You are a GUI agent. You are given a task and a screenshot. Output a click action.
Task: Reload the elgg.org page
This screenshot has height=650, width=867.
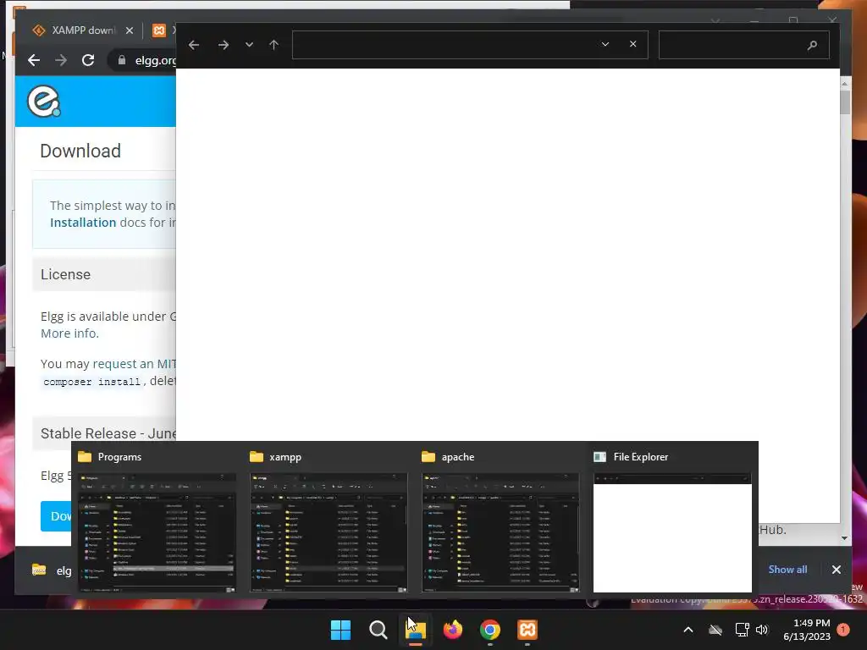88,60
